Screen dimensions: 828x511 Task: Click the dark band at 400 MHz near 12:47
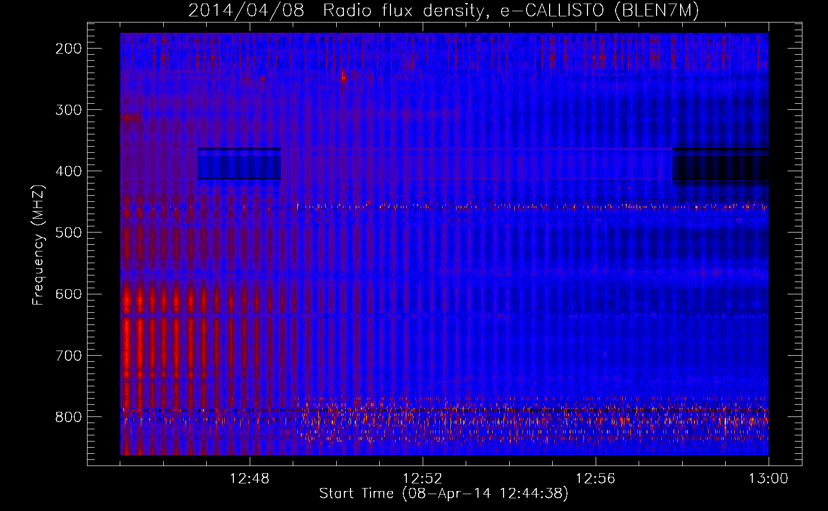point(239,164)
